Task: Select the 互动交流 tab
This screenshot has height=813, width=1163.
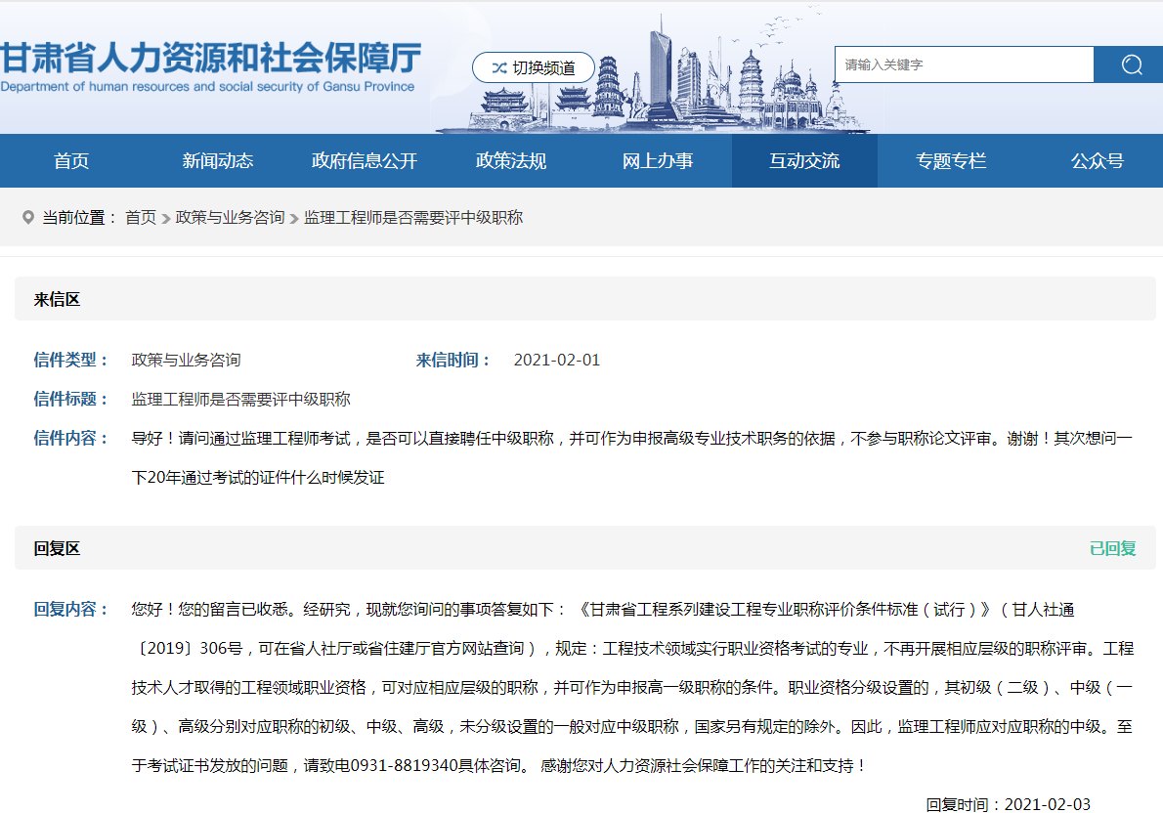Action: pyautogui.click(x=804, y=161)
